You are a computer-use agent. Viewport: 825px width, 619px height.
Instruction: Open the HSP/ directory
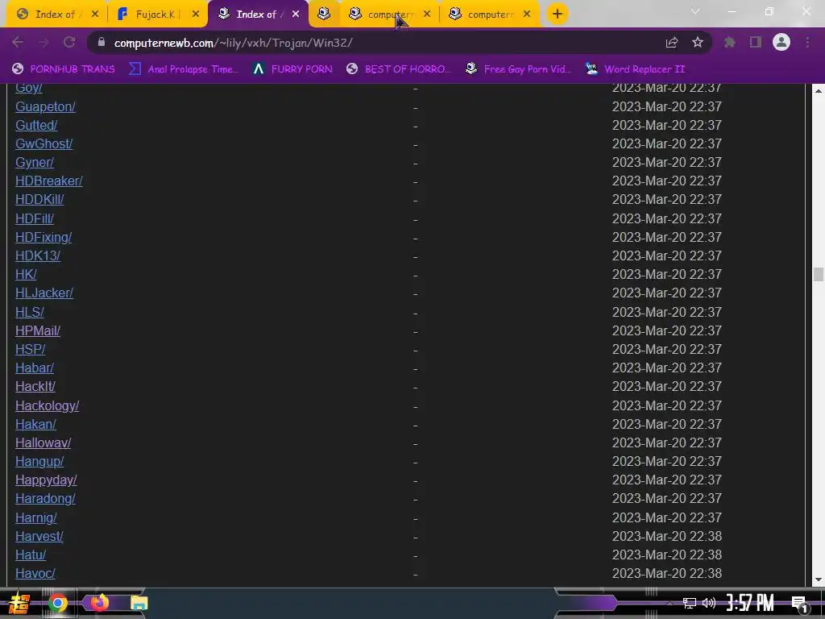point(30,349)
